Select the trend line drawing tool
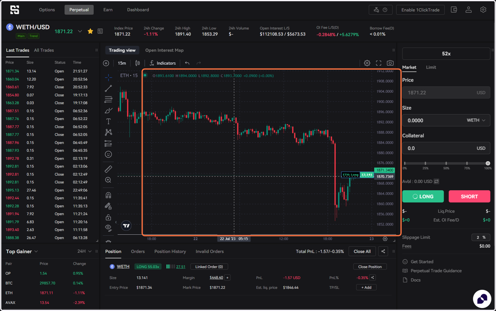The image size is (496, 311). (108, 88)
